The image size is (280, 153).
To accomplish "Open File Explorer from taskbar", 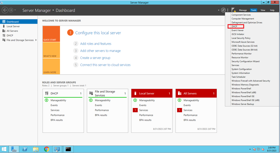I will point(36,149).
